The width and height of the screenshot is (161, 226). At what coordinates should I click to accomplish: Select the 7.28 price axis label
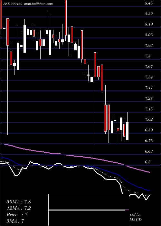[x=149, y=98]
